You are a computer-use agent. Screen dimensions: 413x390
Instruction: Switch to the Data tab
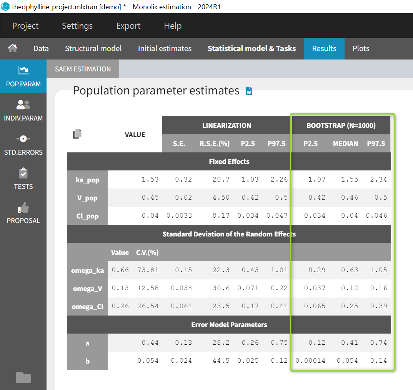coord(41,48)
